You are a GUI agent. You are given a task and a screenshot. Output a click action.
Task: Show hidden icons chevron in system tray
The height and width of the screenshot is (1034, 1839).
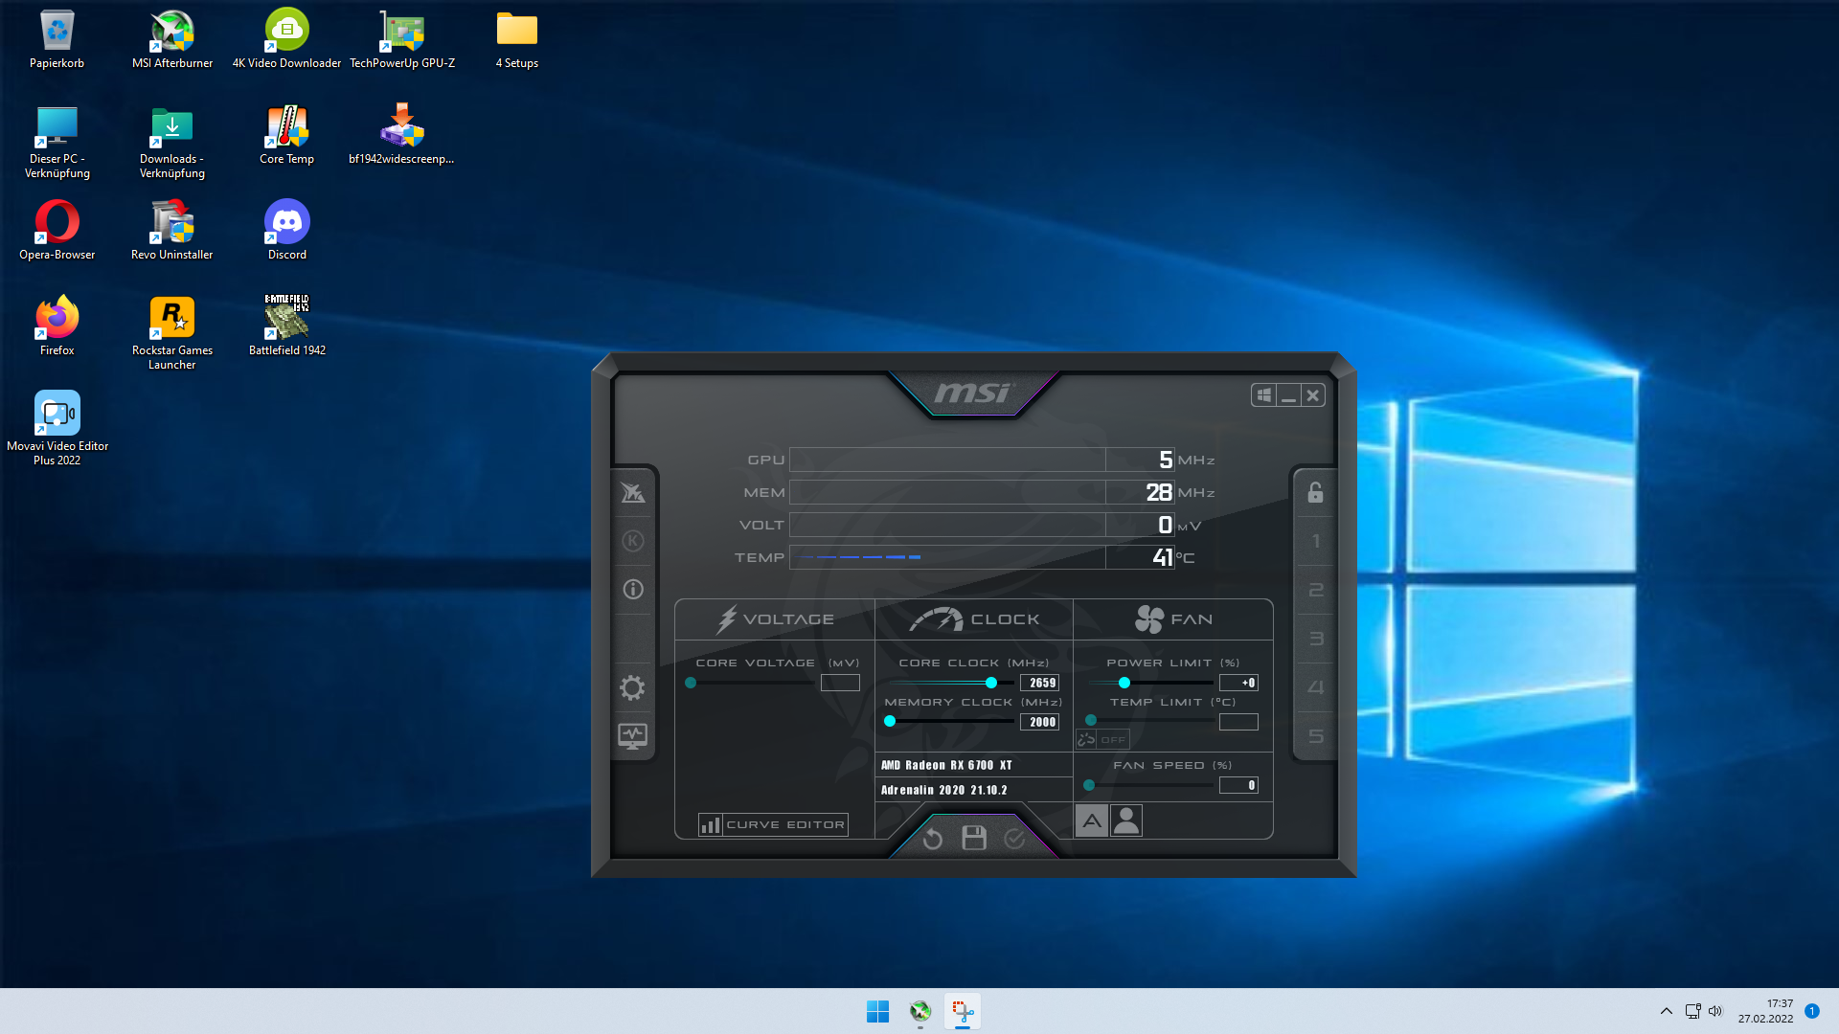coord(1667,1011)
